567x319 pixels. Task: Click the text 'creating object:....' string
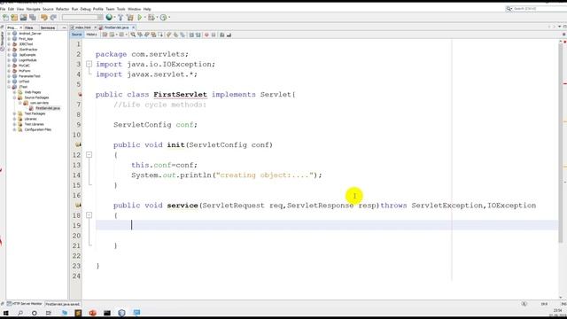264,175
